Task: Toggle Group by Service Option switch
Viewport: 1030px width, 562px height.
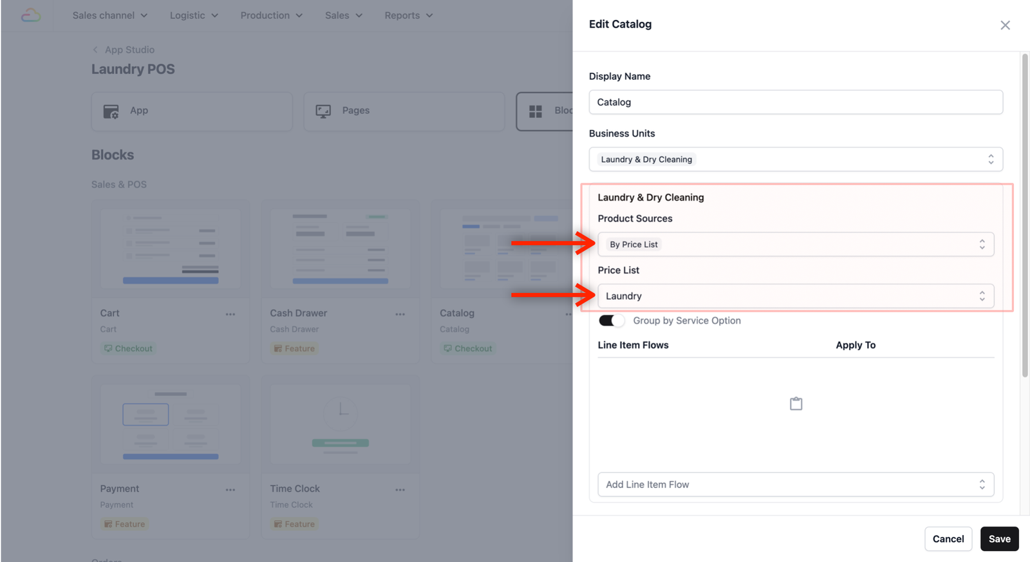Action: click(x=612, y=321)
